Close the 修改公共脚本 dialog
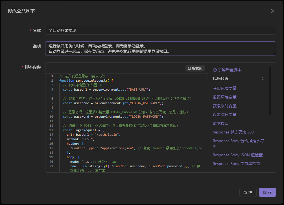 (272, 11)
